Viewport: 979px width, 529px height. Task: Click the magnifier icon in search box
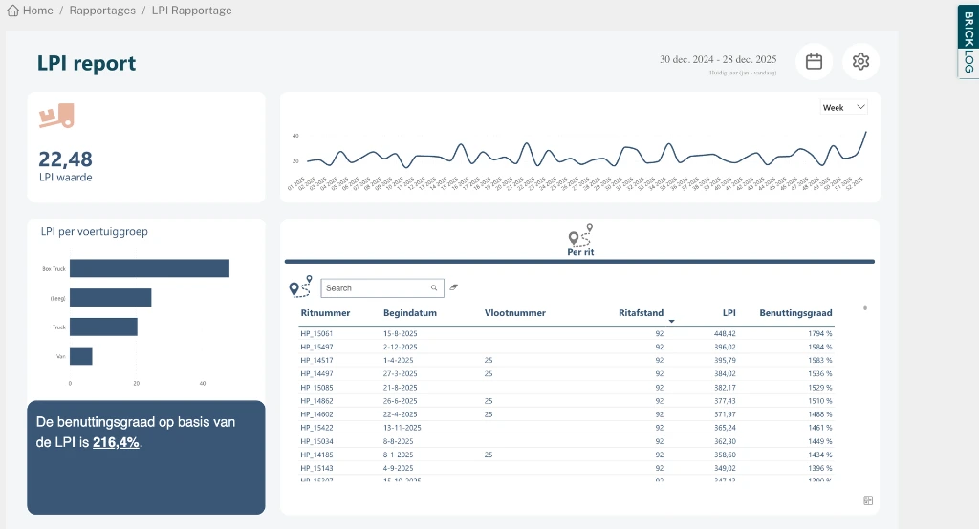coord(434,287)
